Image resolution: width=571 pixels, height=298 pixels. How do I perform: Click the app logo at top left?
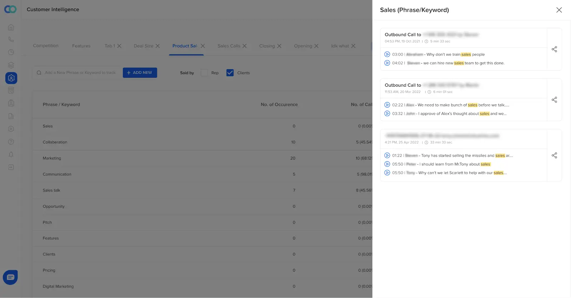(10, 9)
